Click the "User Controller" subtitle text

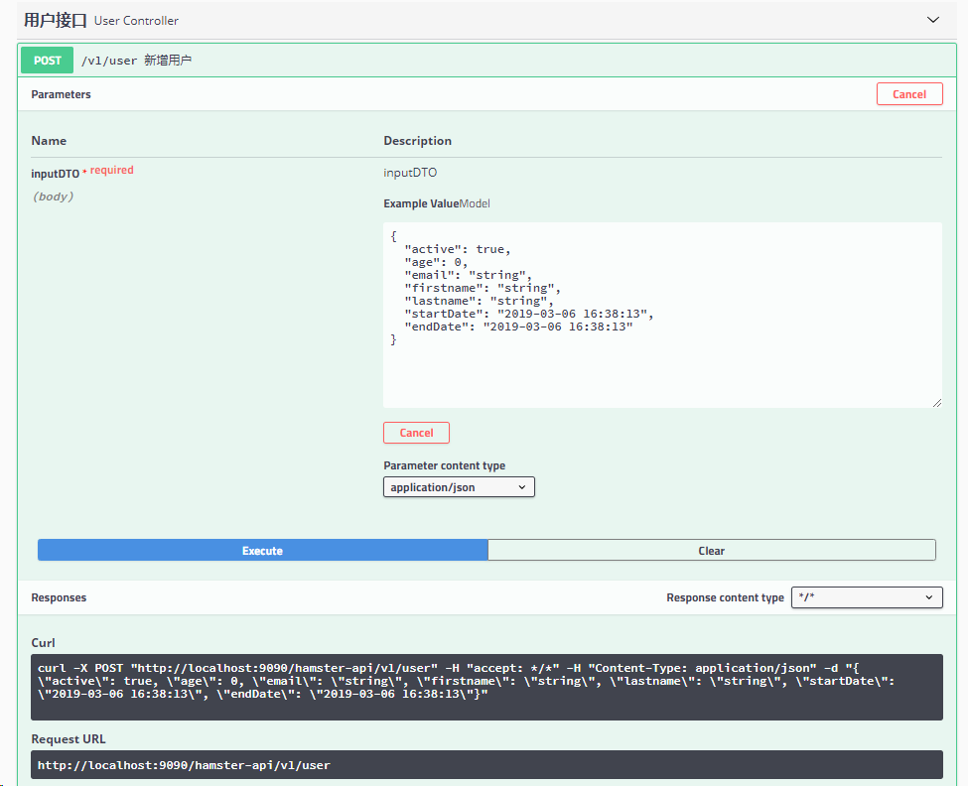tap(136, 21)
